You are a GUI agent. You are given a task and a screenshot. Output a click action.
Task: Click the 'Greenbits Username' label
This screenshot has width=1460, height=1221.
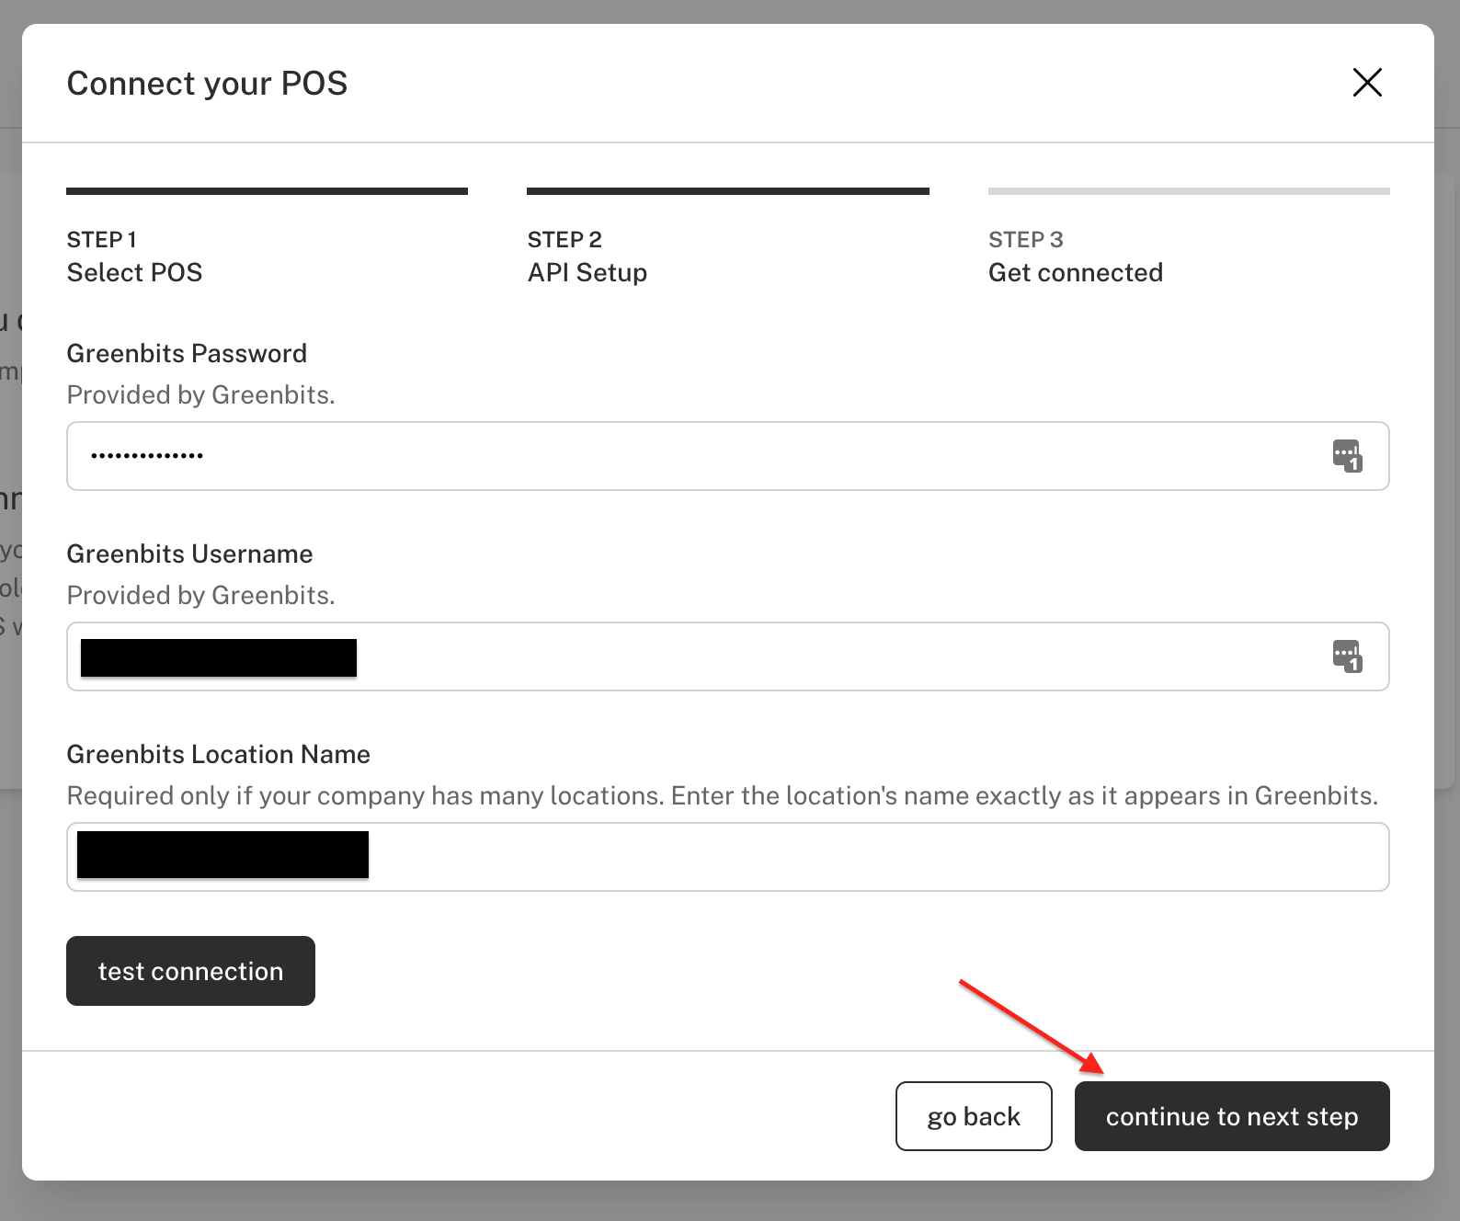pos(189,554)
